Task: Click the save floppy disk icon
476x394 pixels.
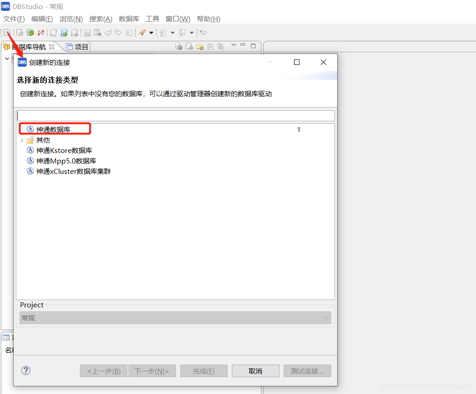Action: tap(88, 33)
